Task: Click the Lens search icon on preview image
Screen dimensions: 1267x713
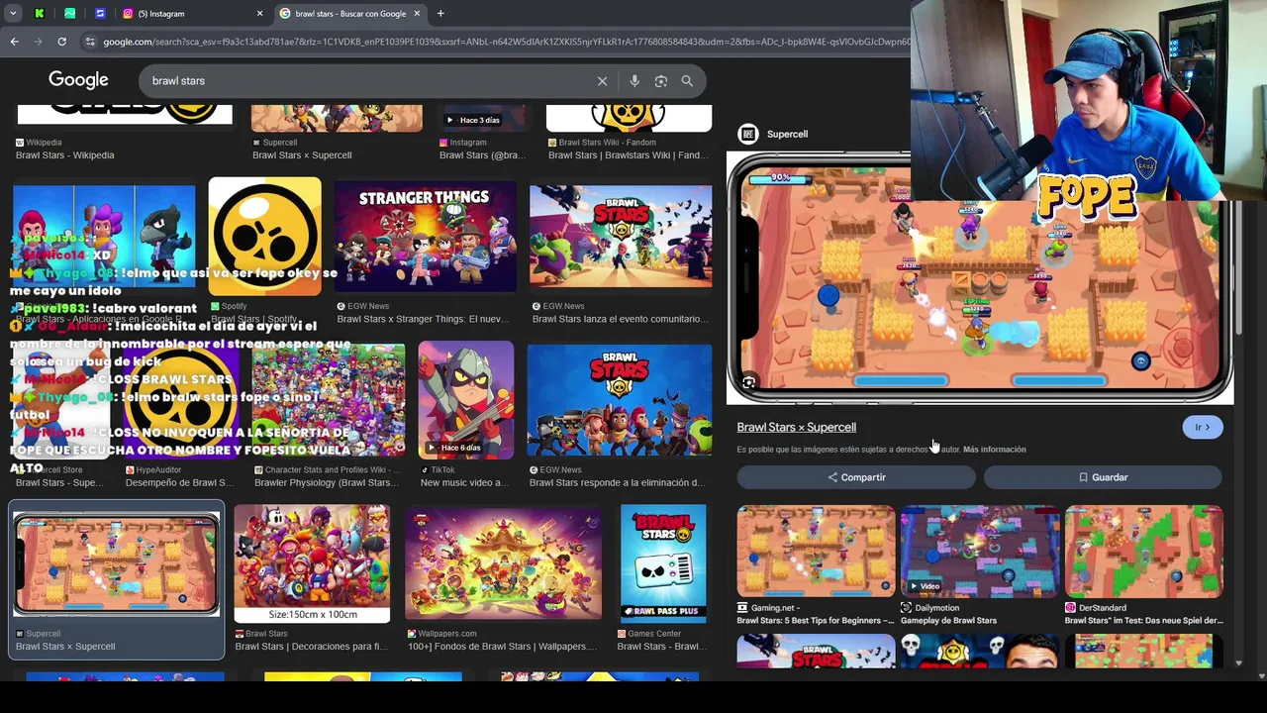Action: 749,382
